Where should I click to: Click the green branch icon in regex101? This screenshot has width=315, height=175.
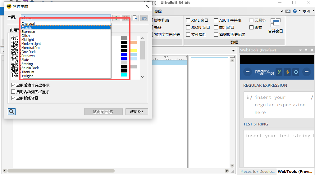(279, 72)
